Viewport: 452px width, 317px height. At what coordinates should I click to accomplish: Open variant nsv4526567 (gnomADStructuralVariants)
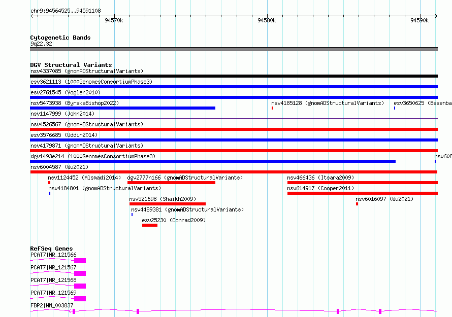click(87, 124)
